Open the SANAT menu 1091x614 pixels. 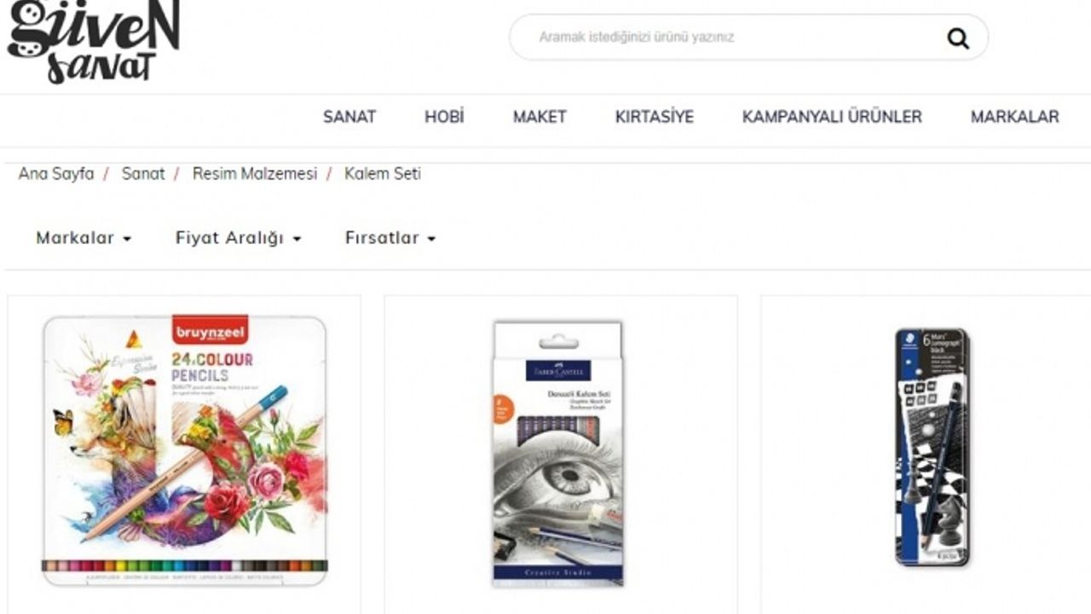point(349,117)
